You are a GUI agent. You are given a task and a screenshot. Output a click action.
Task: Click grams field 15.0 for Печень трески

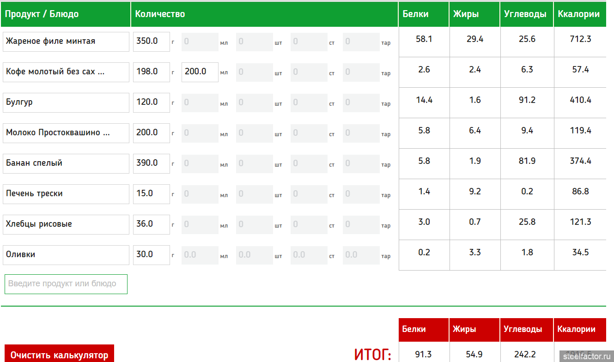point(151,194)
